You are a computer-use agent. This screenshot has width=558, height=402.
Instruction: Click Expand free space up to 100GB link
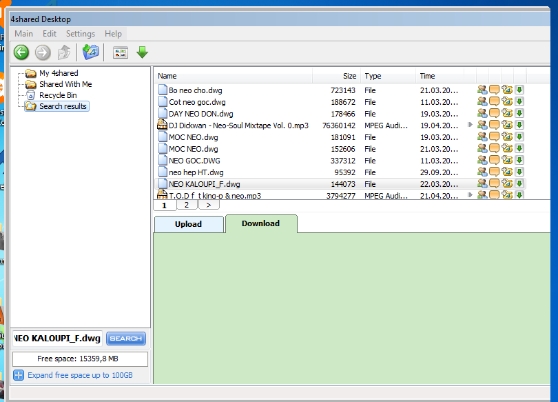[x=80, y=376]
